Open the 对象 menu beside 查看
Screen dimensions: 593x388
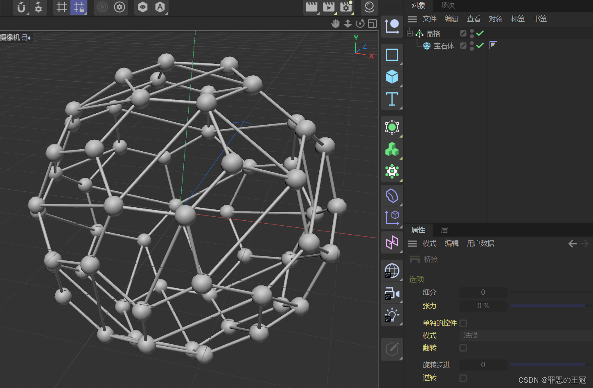pyautogui.click(x=496, y=19)
